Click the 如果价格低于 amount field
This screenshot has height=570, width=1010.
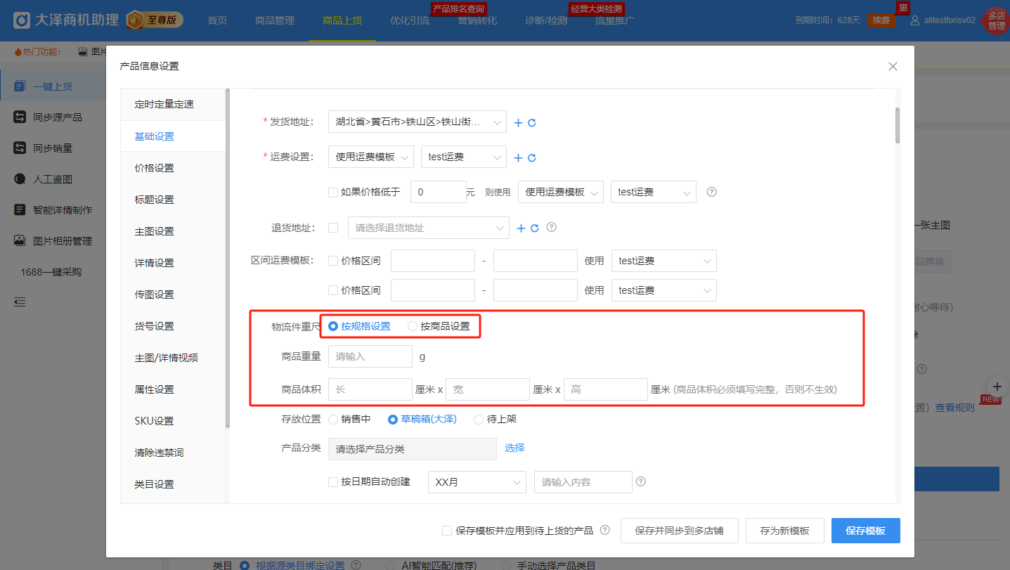click(x=438, y=192)
